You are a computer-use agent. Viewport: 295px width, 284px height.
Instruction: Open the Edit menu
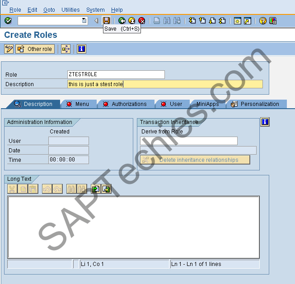click(33, 10)
